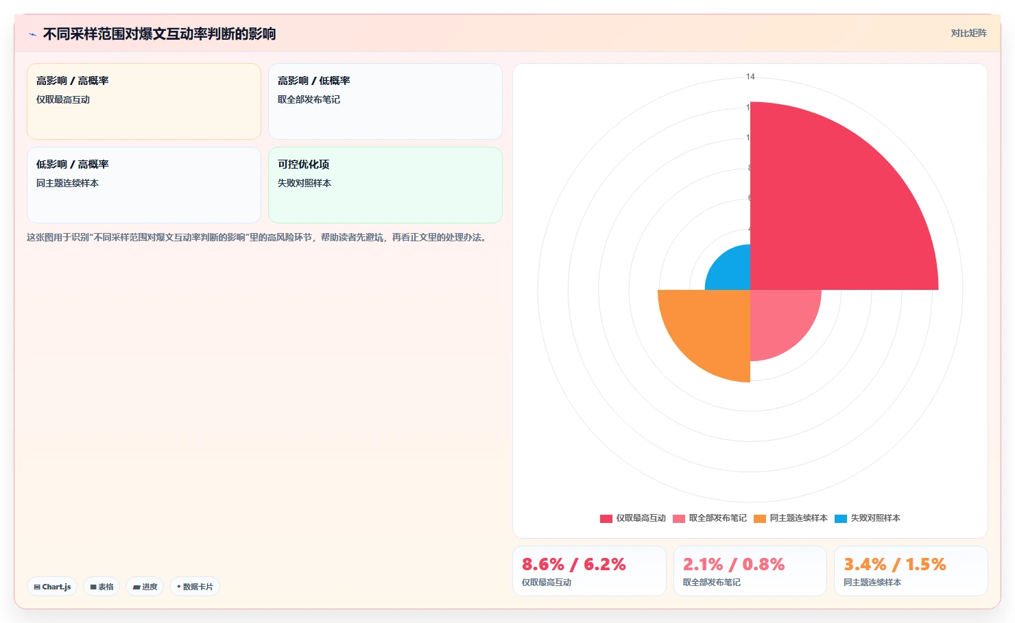Viewport: 1015px width, 623px height.
Task: Click the 数据卡片 tag chip
Action: pos(195,587)
